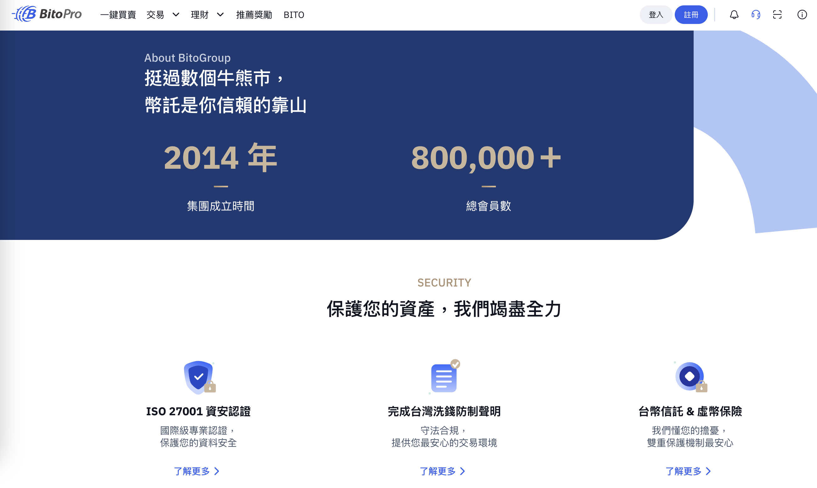Open 交易 menu item
Image resolution: width=817 pixels, height=488 pixels.
[155, 15]
